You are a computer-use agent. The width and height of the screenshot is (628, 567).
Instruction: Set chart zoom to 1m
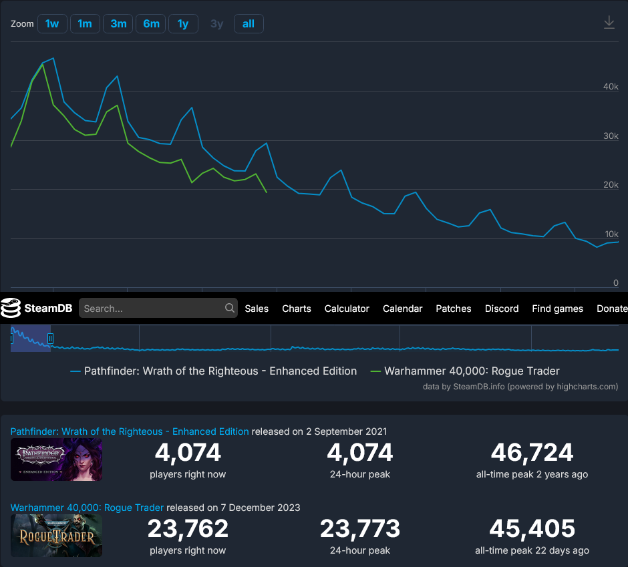click(x=85, y=24)
